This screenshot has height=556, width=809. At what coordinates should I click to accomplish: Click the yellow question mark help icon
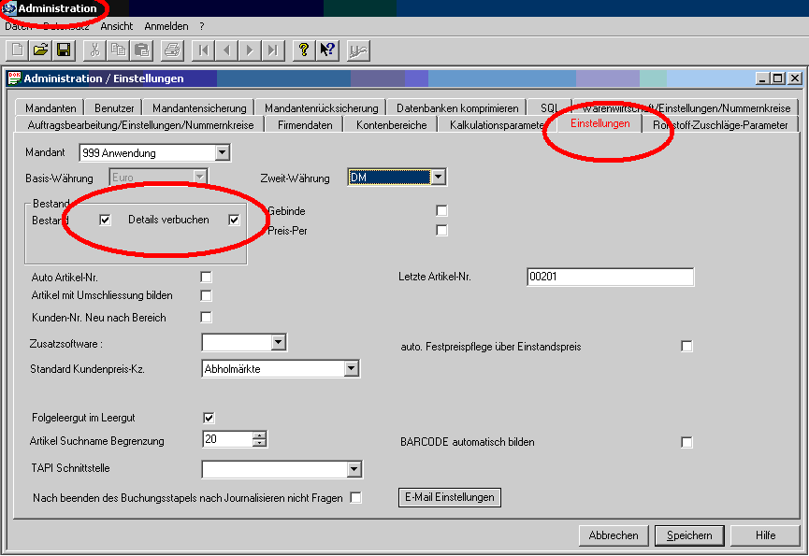[x=303, y=50]
